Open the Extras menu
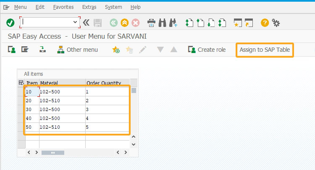Image resolution: width=315 pixels, height=170 pixels. point(89,7)
